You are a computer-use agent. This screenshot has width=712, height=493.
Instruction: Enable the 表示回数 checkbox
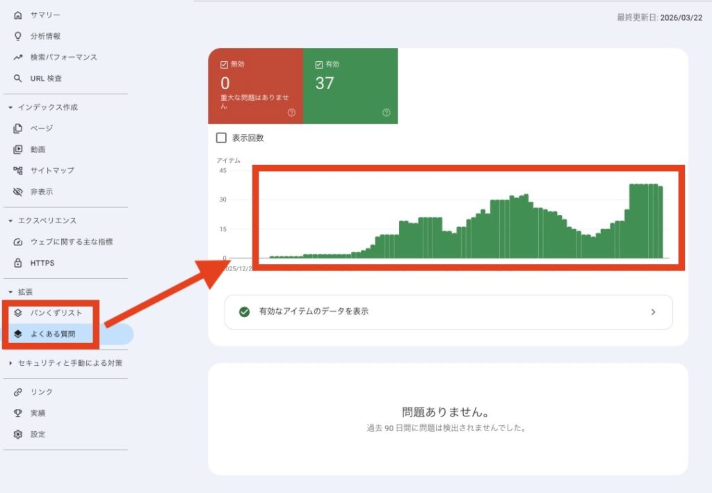tap(221, 138)
